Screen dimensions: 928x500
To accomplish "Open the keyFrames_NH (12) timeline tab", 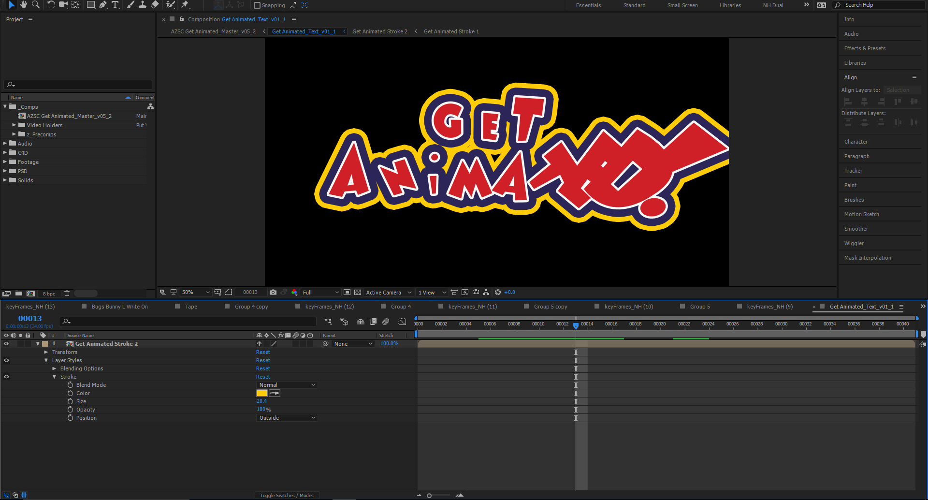I will (x=329, y=307).
